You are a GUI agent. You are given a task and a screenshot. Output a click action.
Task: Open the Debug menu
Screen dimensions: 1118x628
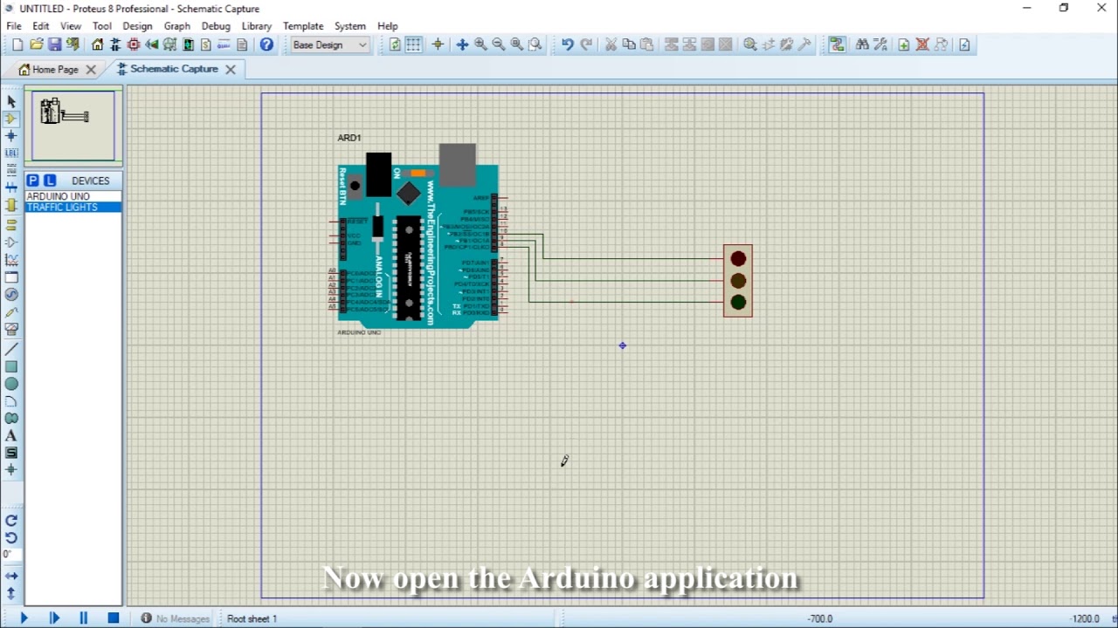point(216,26)
